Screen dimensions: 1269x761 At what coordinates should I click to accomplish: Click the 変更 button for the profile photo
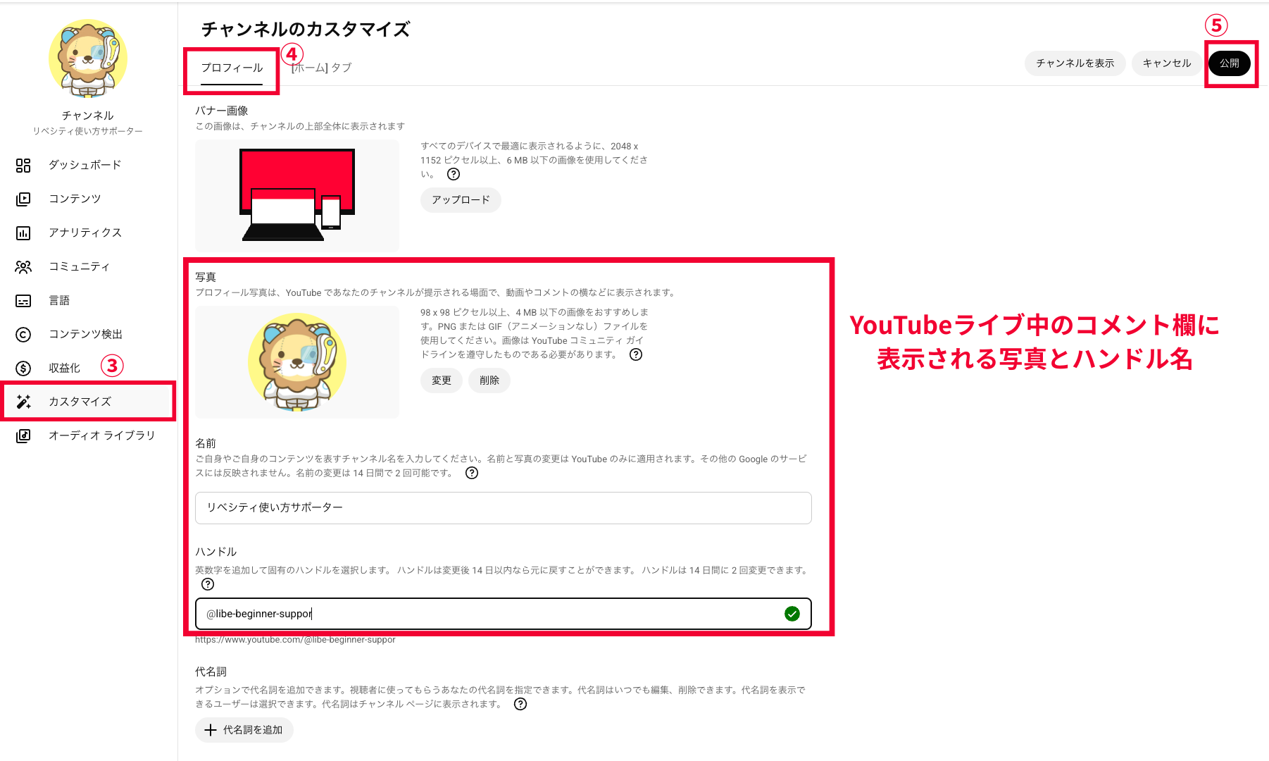pyautogui.click(x=442, y=380)
